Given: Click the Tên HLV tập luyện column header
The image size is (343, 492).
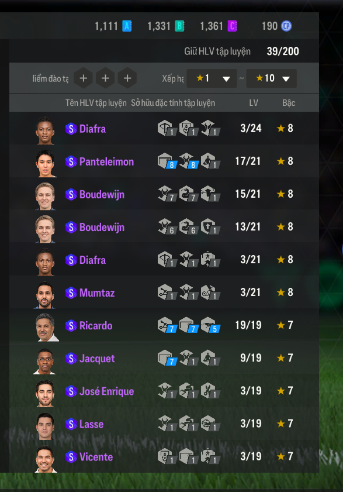Looking at the screenshot, I should pyautogui.click(x=96, y=103).
